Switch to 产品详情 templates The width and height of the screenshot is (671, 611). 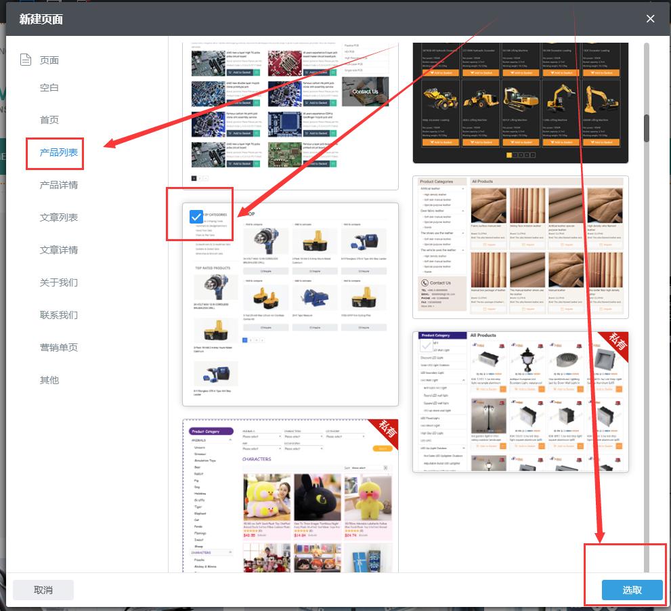click(59, 185)
